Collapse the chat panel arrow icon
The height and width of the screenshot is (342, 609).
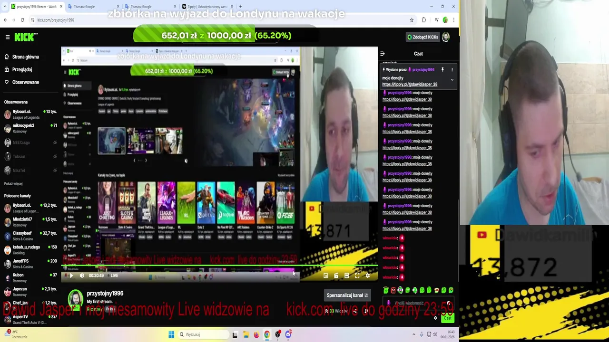pyautogui.click(x=383, y=54)
